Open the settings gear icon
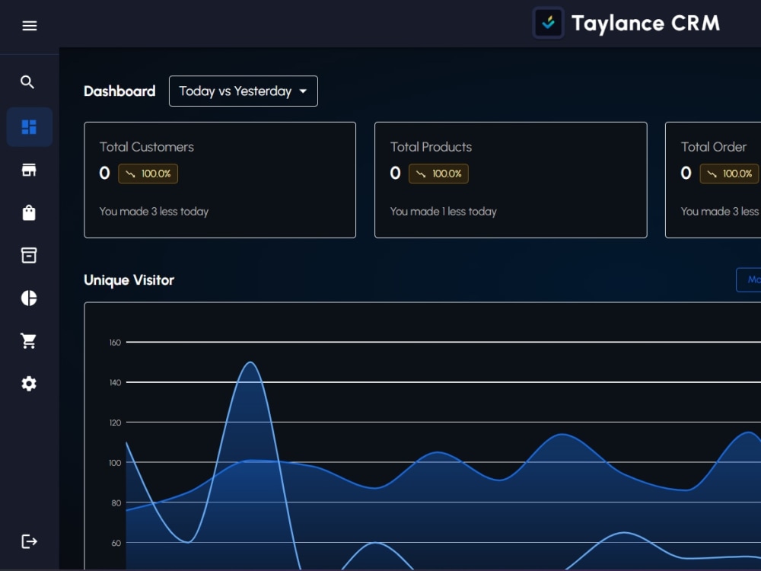 coord(29,384)
